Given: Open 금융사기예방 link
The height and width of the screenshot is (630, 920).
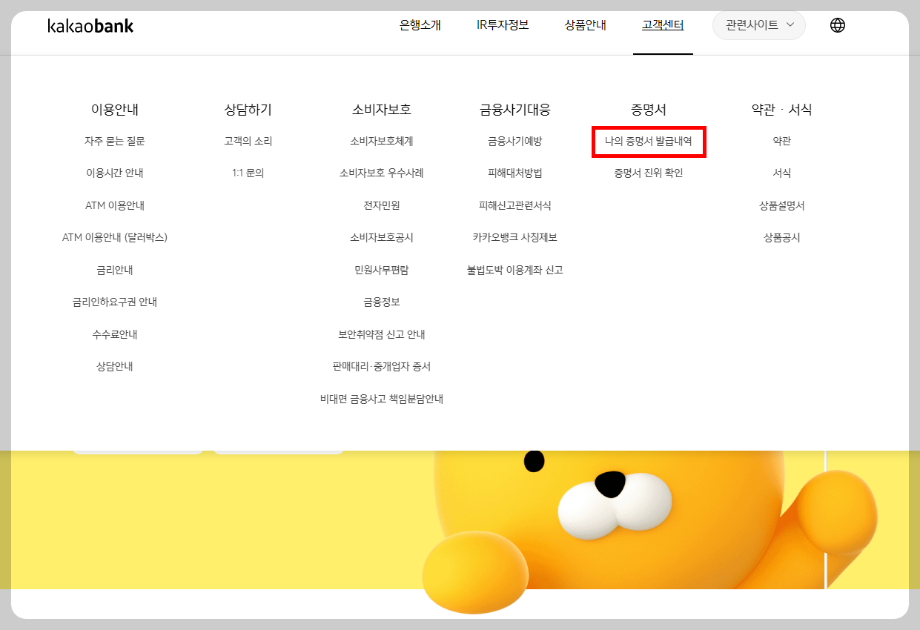Looking at the screenshot, I should pyautogui.click(x=515, y=141).
